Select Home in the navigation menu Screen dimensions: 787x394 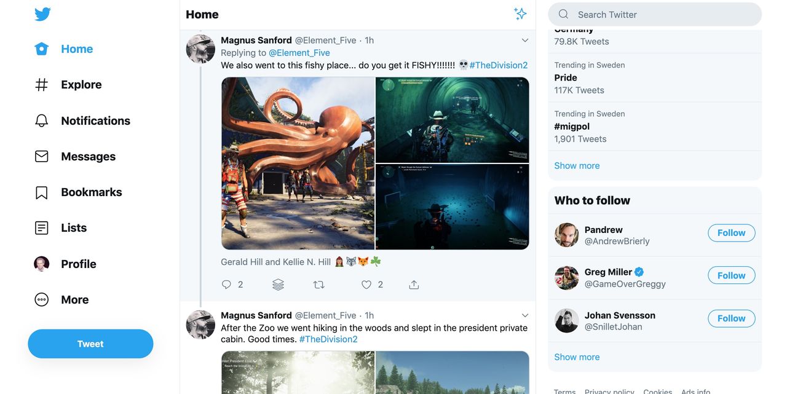[x=41, y=49]
